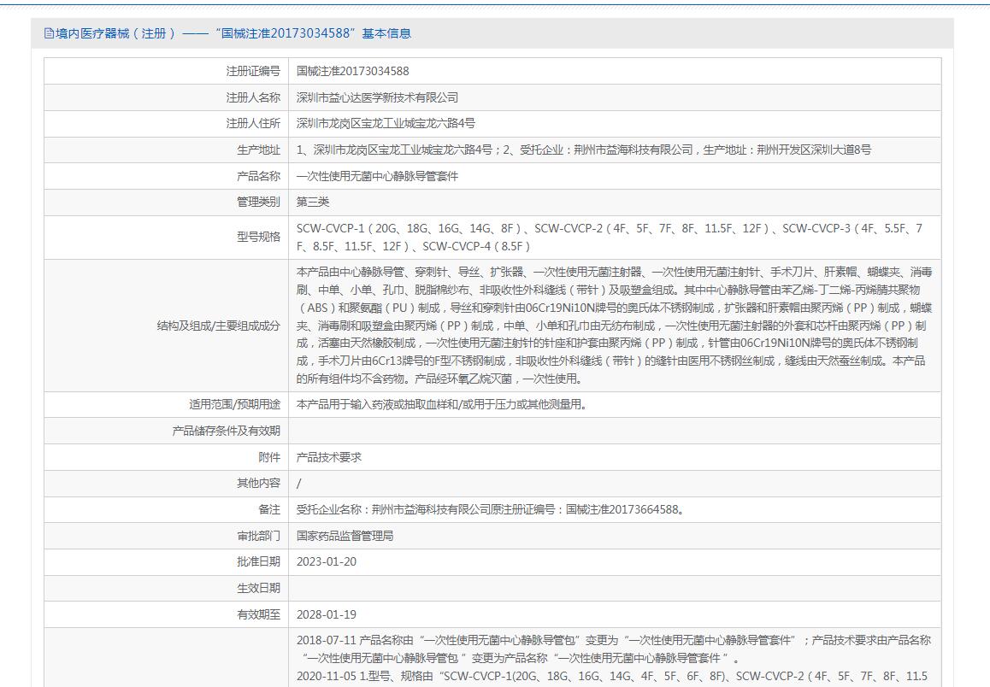Screen dimensions: 990x687
Task: Click the product name 一次性使用无菌中心静脉导管套件
Action: 377,176
